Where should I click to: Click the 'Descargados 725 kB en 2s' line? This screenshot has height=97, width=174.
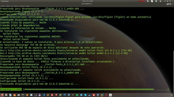tap(24, 56)
